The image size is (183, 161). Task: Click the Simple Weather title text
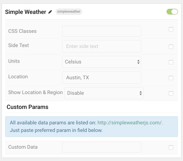pos(26,12)
